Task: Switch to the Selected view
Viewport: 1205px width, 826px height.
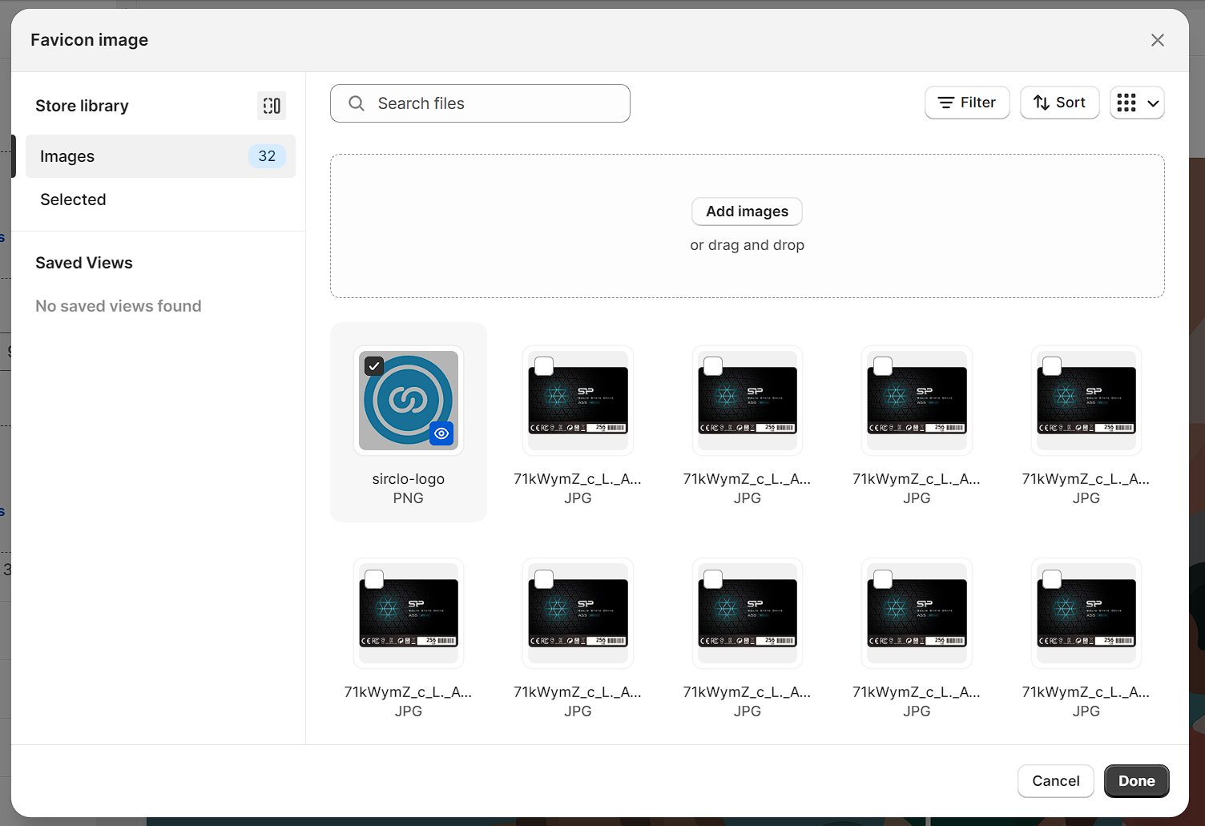Action: 73,199
